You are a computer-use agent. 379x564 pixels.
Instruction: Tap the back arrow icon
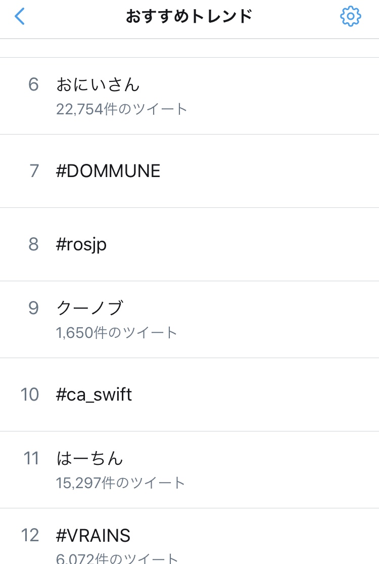[19, 17]
